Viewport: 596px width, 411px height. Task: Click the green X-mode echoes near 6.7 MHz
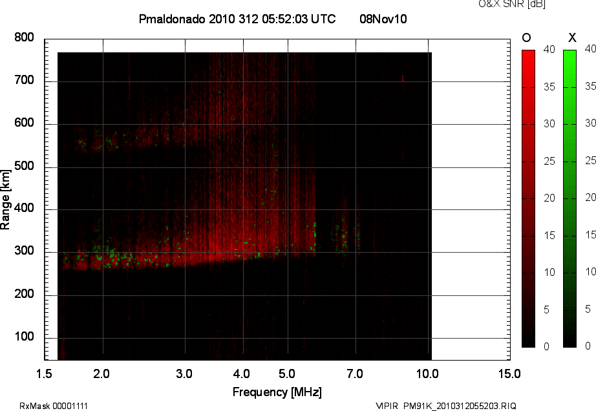344,237
